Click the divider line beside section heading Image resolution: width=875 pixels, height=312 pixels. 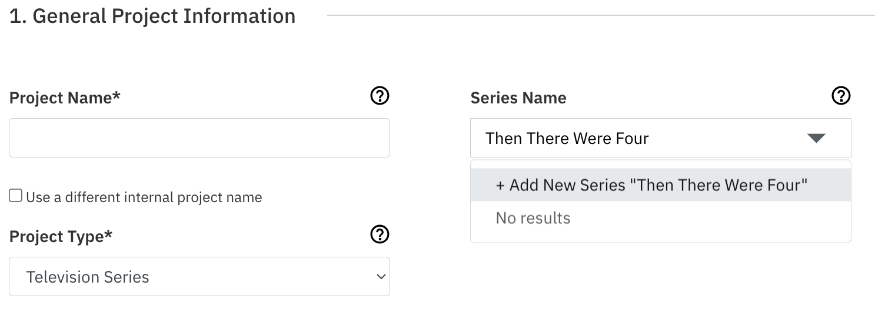click(x=600, y=15)
